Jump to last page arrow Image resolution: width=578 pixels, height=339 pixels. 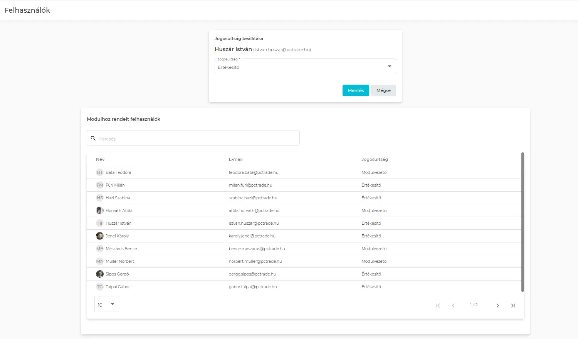pyautogui.click(x=513, y=306)
